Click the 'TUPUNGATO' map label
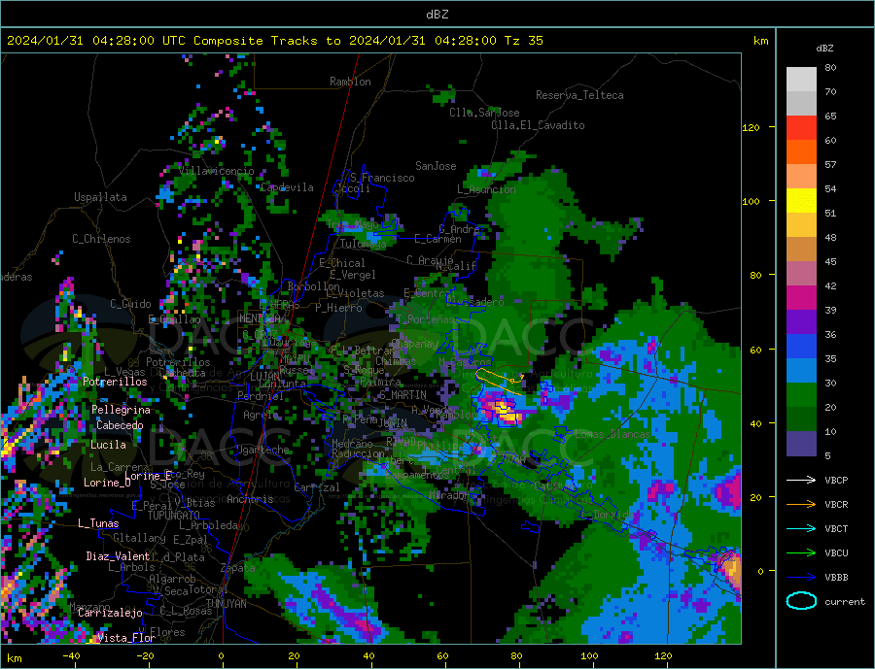 [x=174, y=516]
